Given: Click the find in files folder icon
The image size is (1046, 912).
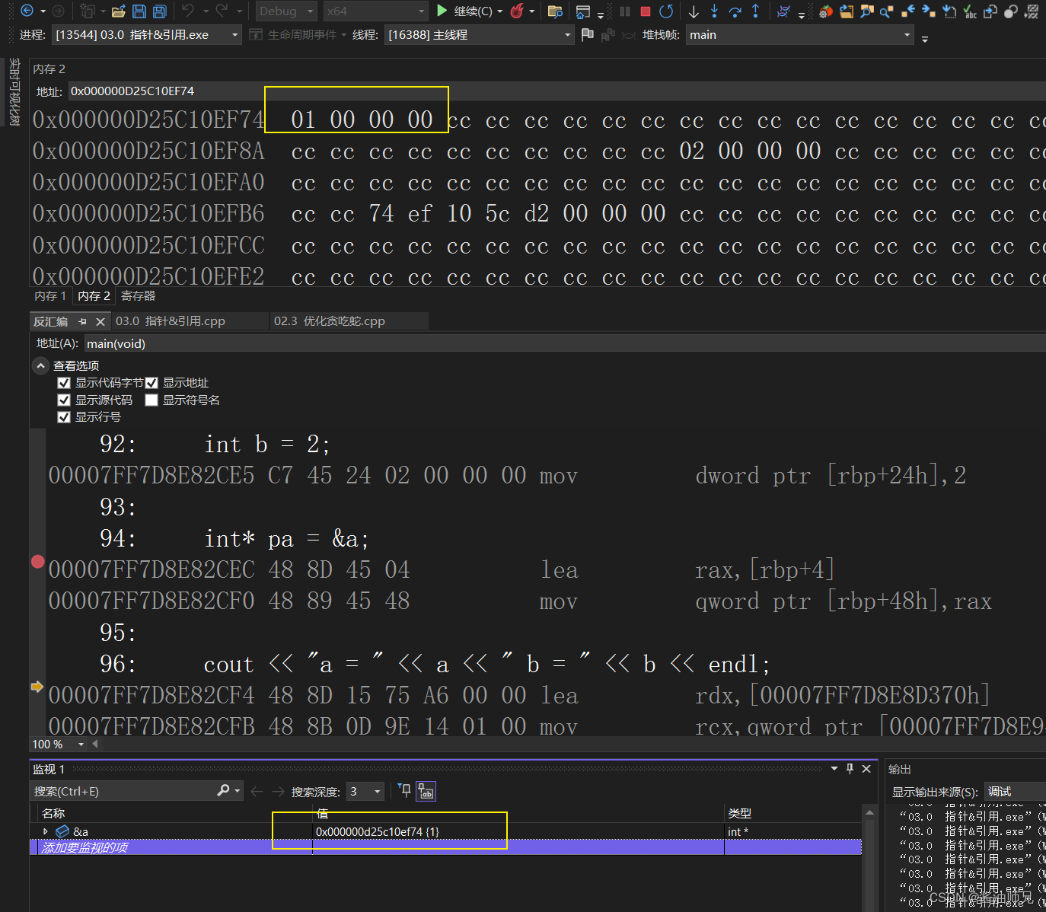Looking at the screenshot, I should coord(555,11).
